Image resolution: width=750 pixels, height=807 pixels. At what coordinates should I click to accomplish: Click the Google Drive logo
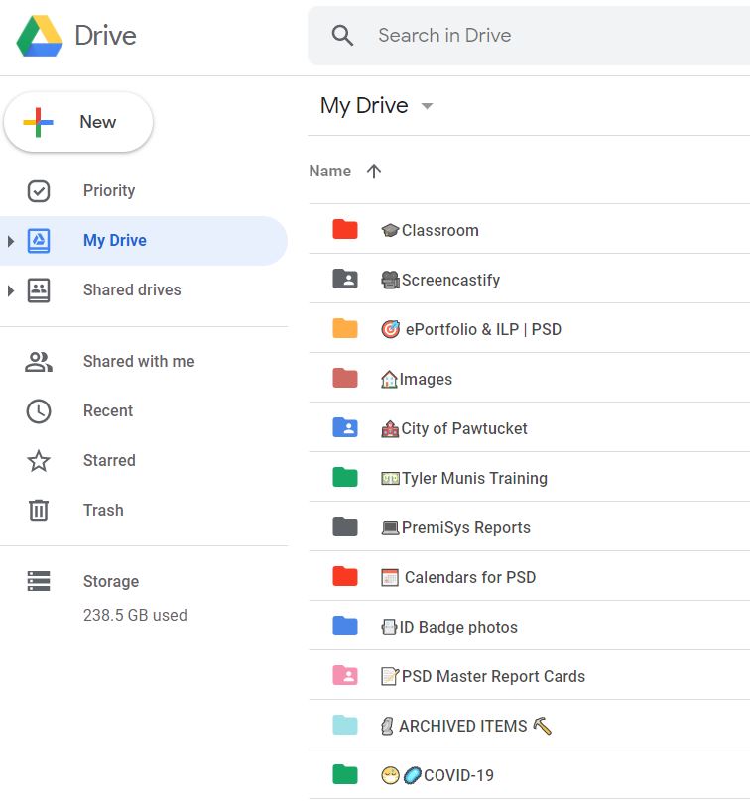point(40,36)
